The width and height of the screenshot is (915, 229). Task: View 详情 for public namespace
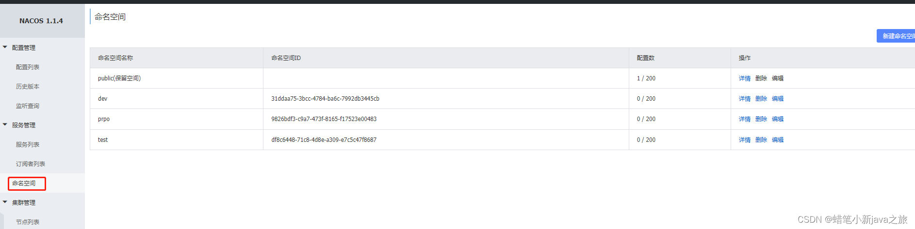745,78
